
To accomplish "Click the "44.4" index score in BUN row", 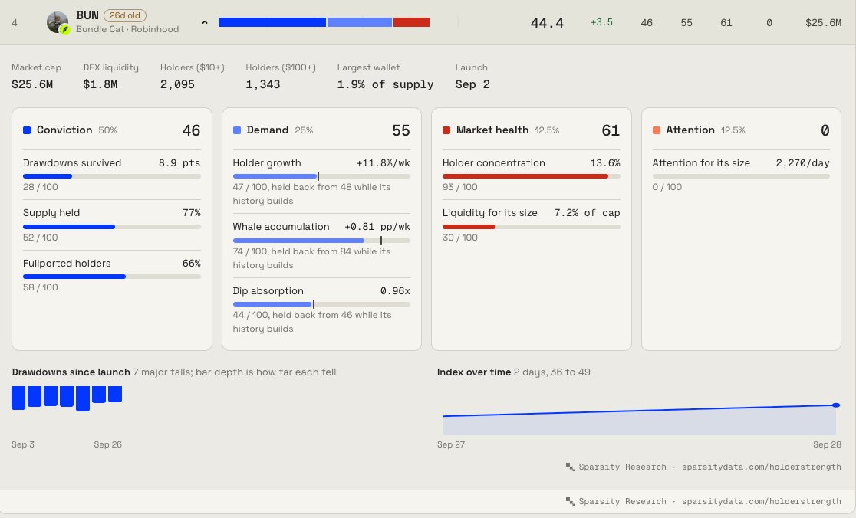I will [x=547, y=23].
